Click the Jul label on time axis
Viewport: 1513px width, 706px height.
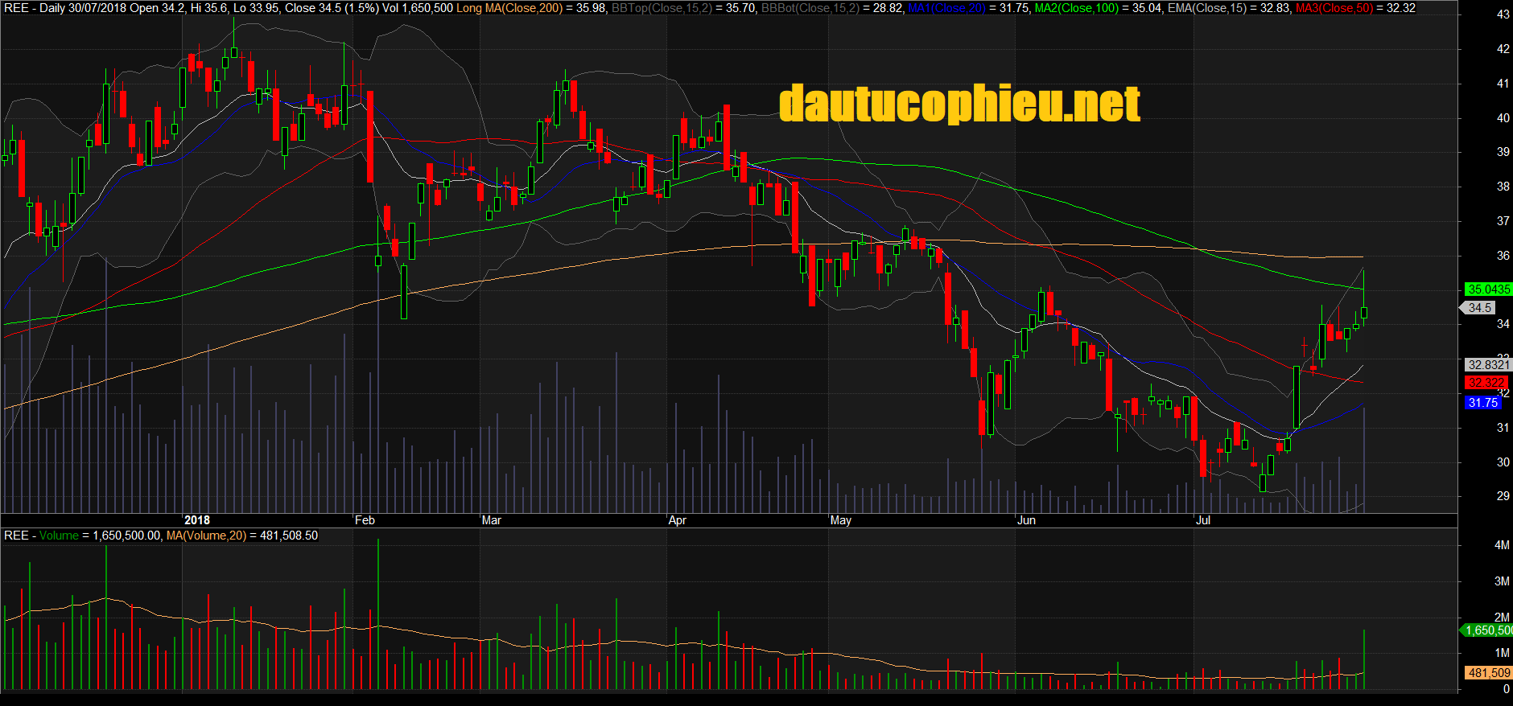coord(1202,520)
